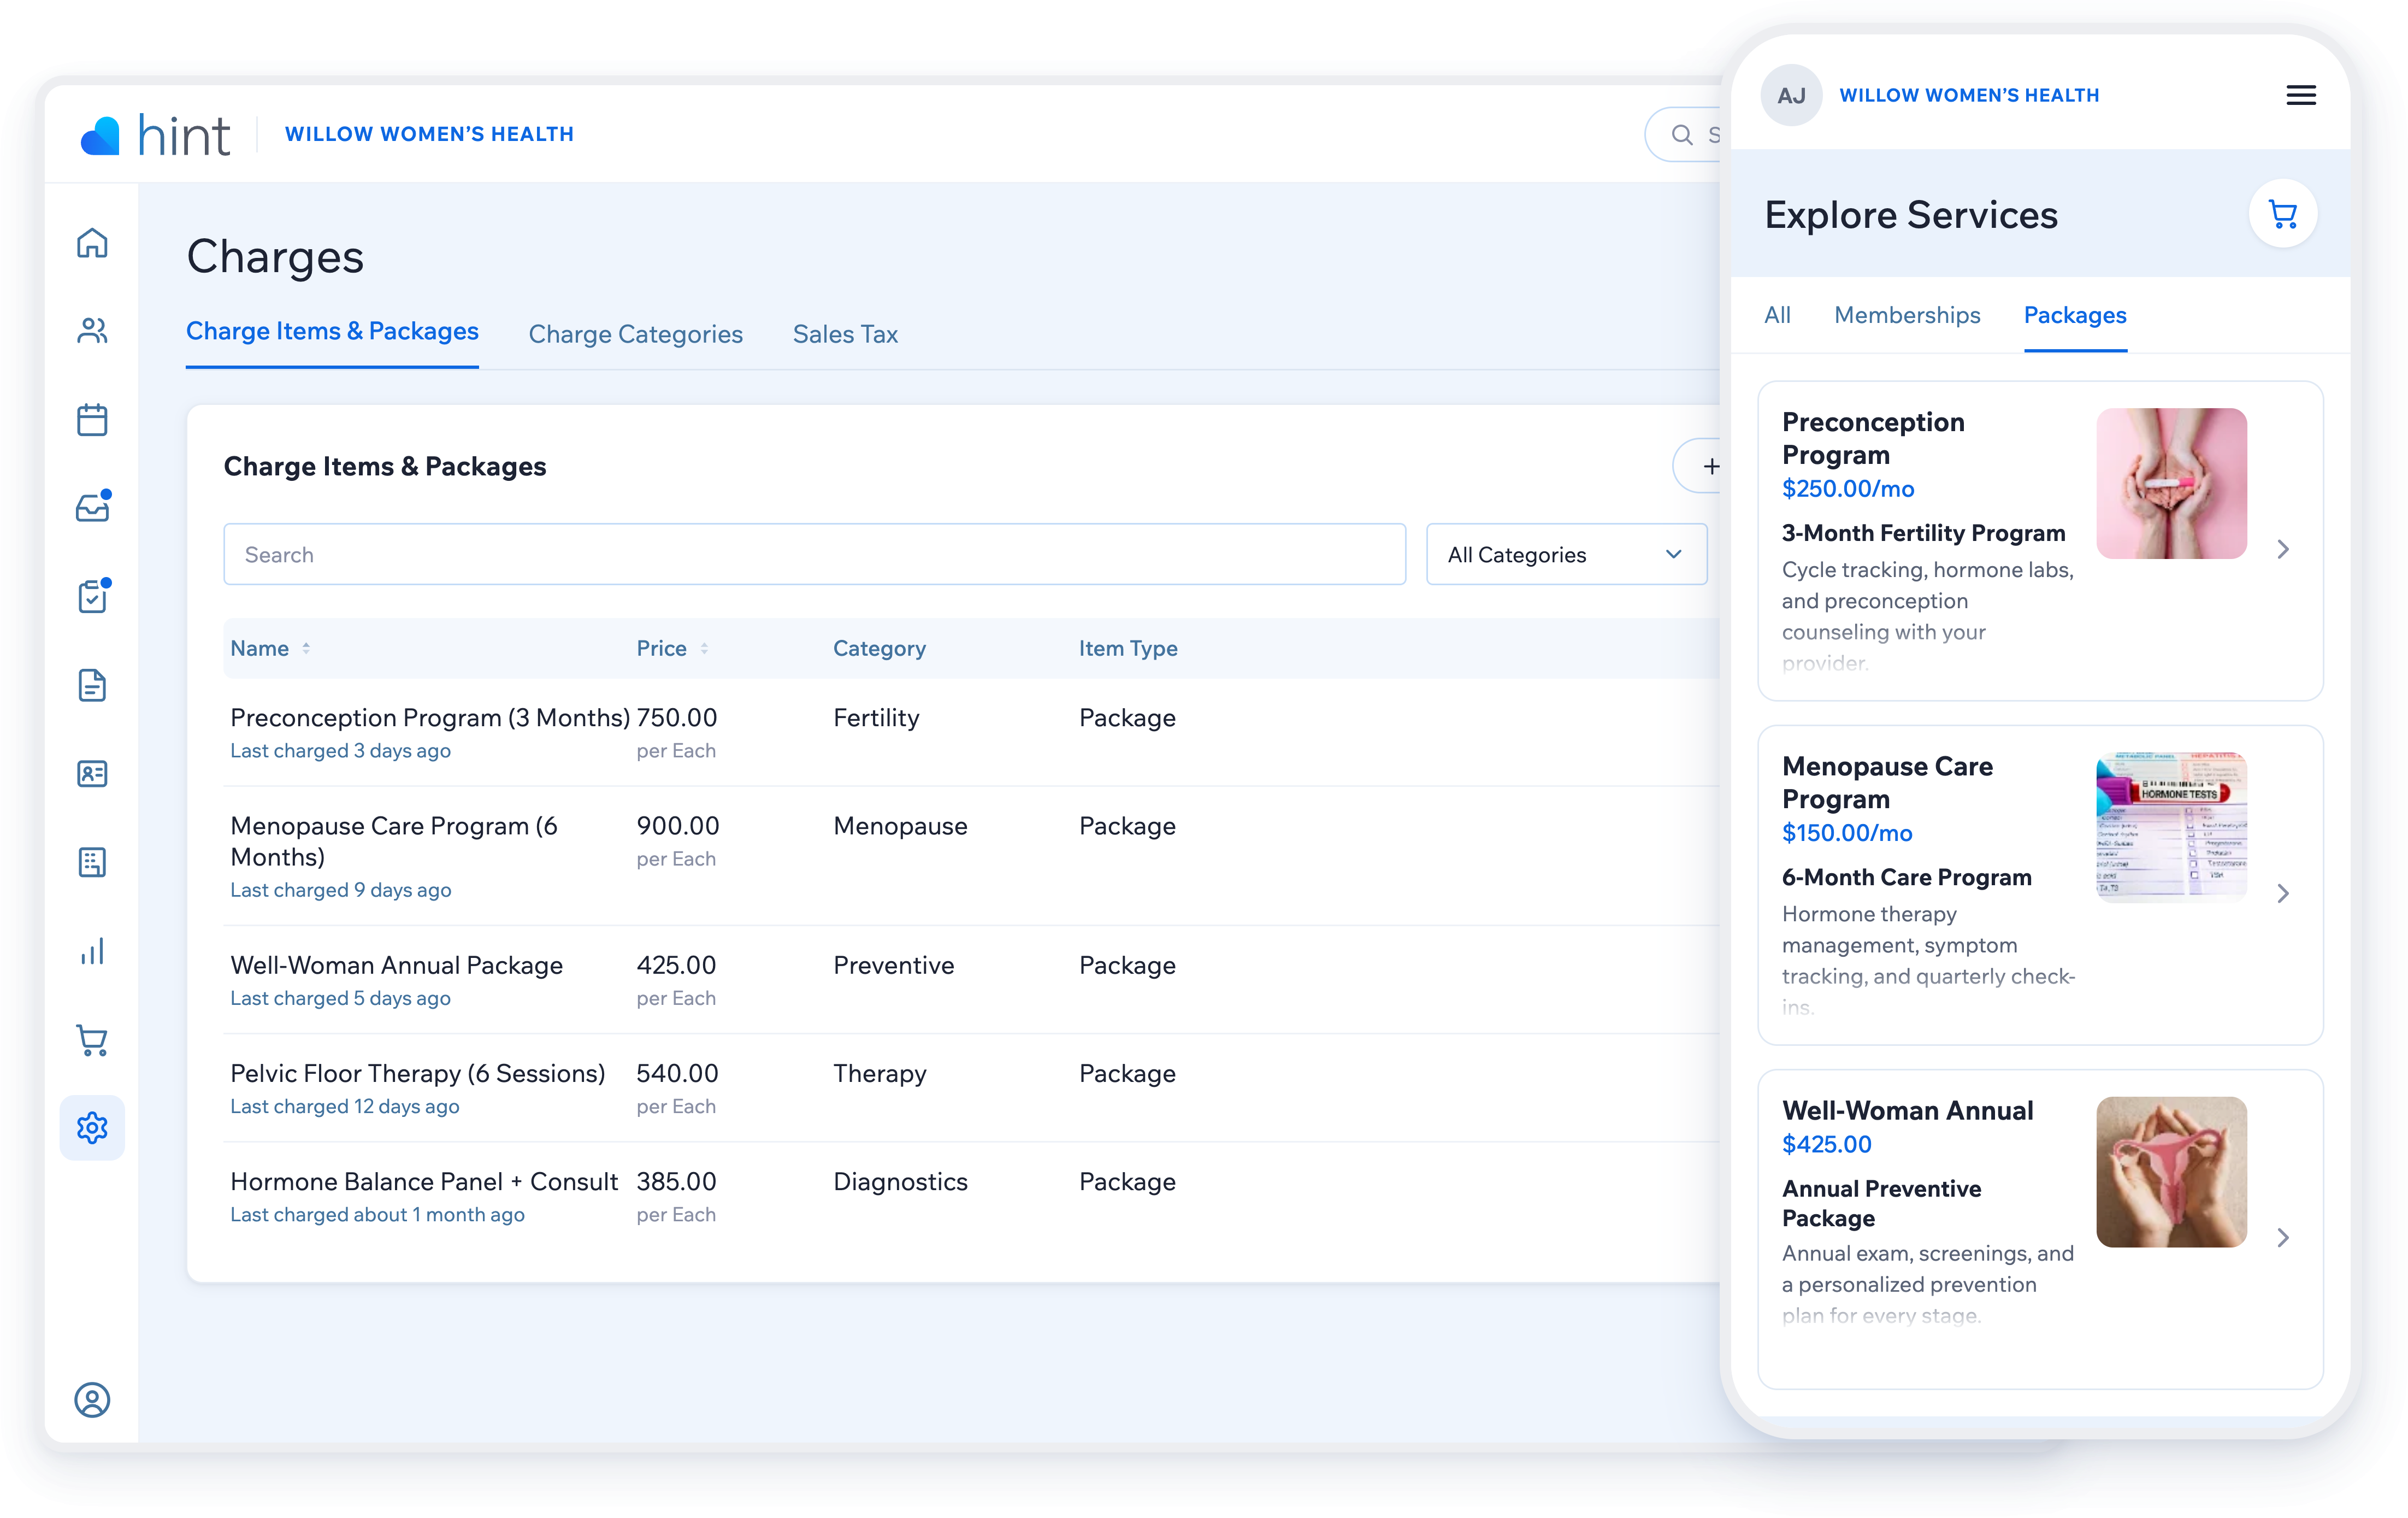
Task: Click the Preventive category cell
Action: (x=893, y=965)
